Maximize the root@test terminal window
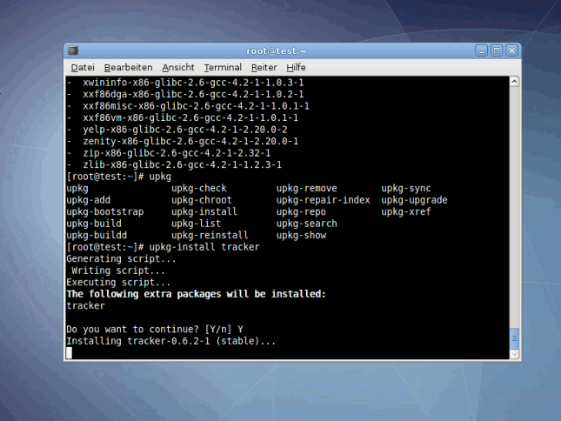Viewport: 561px width, 421px height. (497, 50)
